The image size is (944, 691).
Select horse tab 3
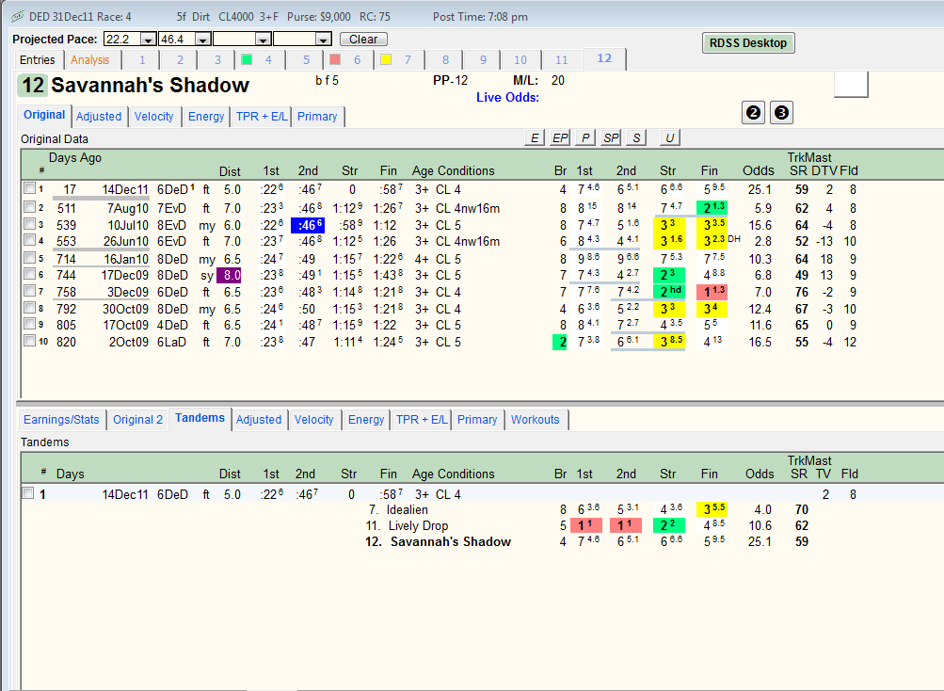coord(218,59)
